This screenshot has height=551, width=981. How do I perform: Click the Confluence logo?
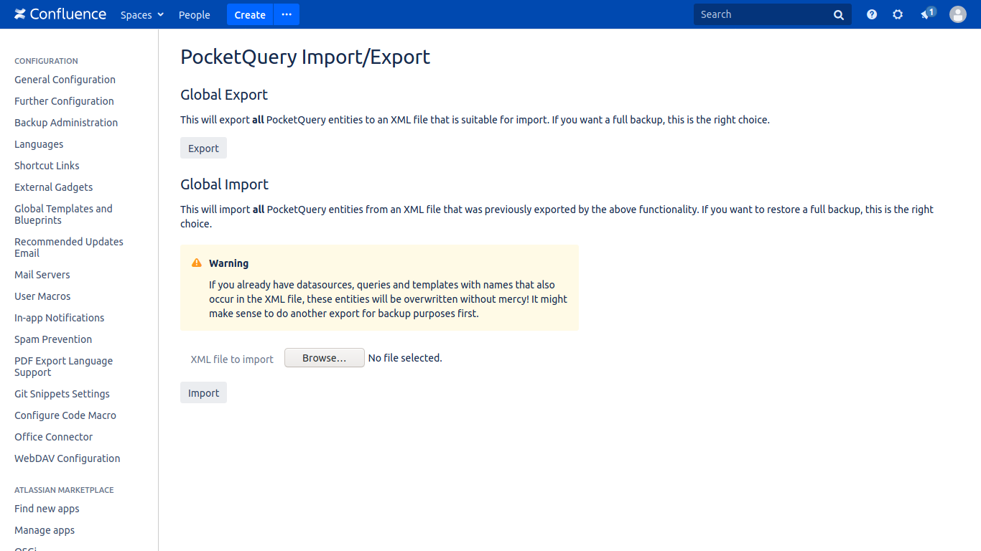(60, 14)
